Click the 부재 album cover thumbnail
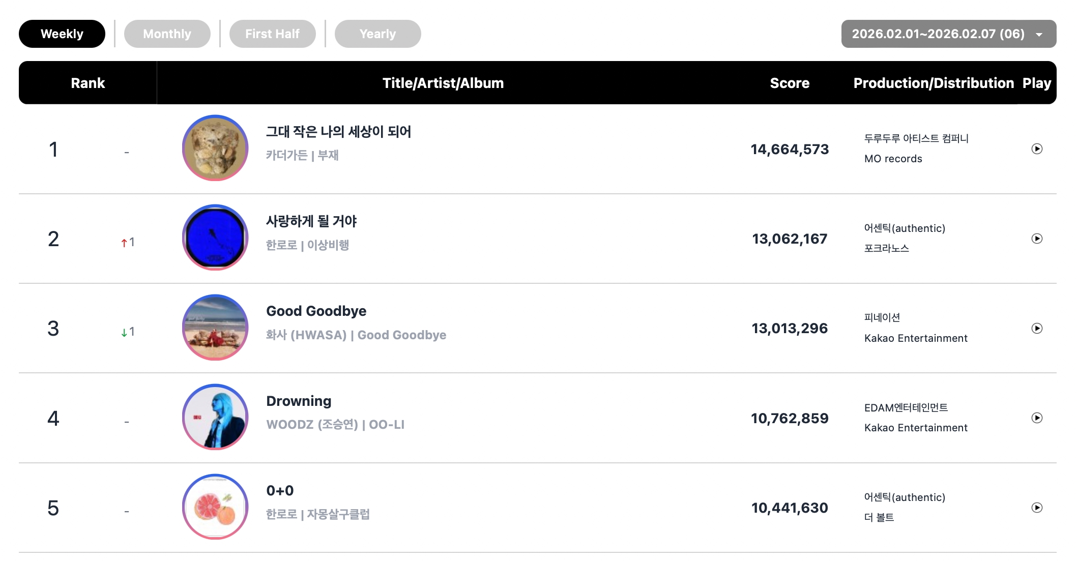This screenshot has height=561, width=1077. (215, 148)
